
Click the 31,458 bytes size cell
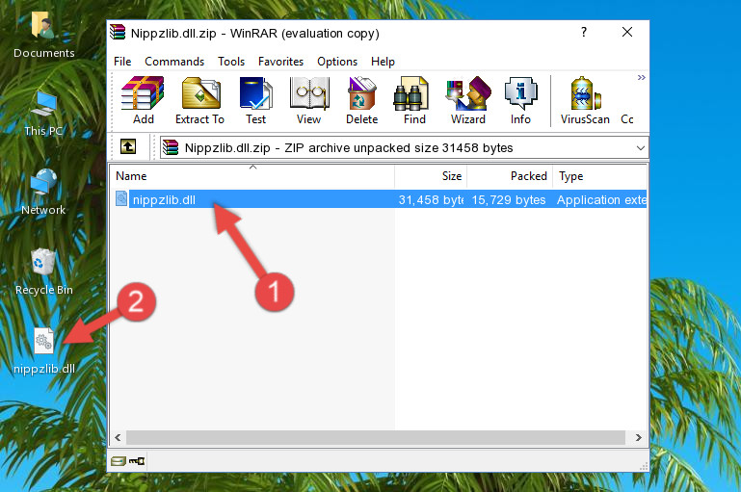click(x=431, y=199)
